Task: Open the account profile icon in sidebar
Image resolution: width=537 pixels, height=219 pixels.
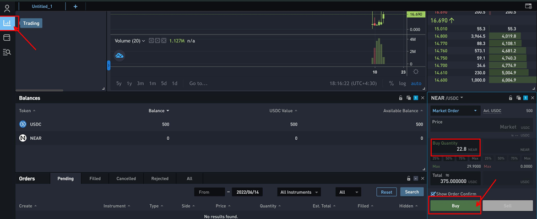Action: (x=7, y=8)
